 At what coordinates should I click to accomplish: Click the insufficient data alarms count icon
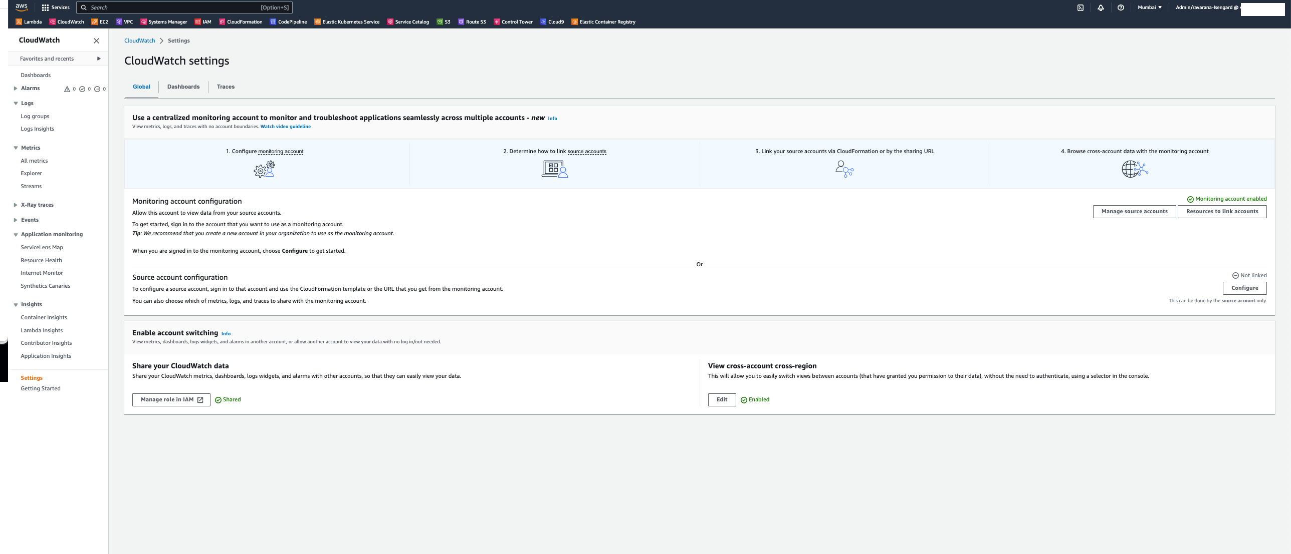tap(97, 89)
